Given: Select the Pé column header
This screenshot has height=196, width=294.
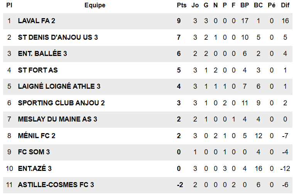Looking at the screenshot, I should tap(272, 5).
